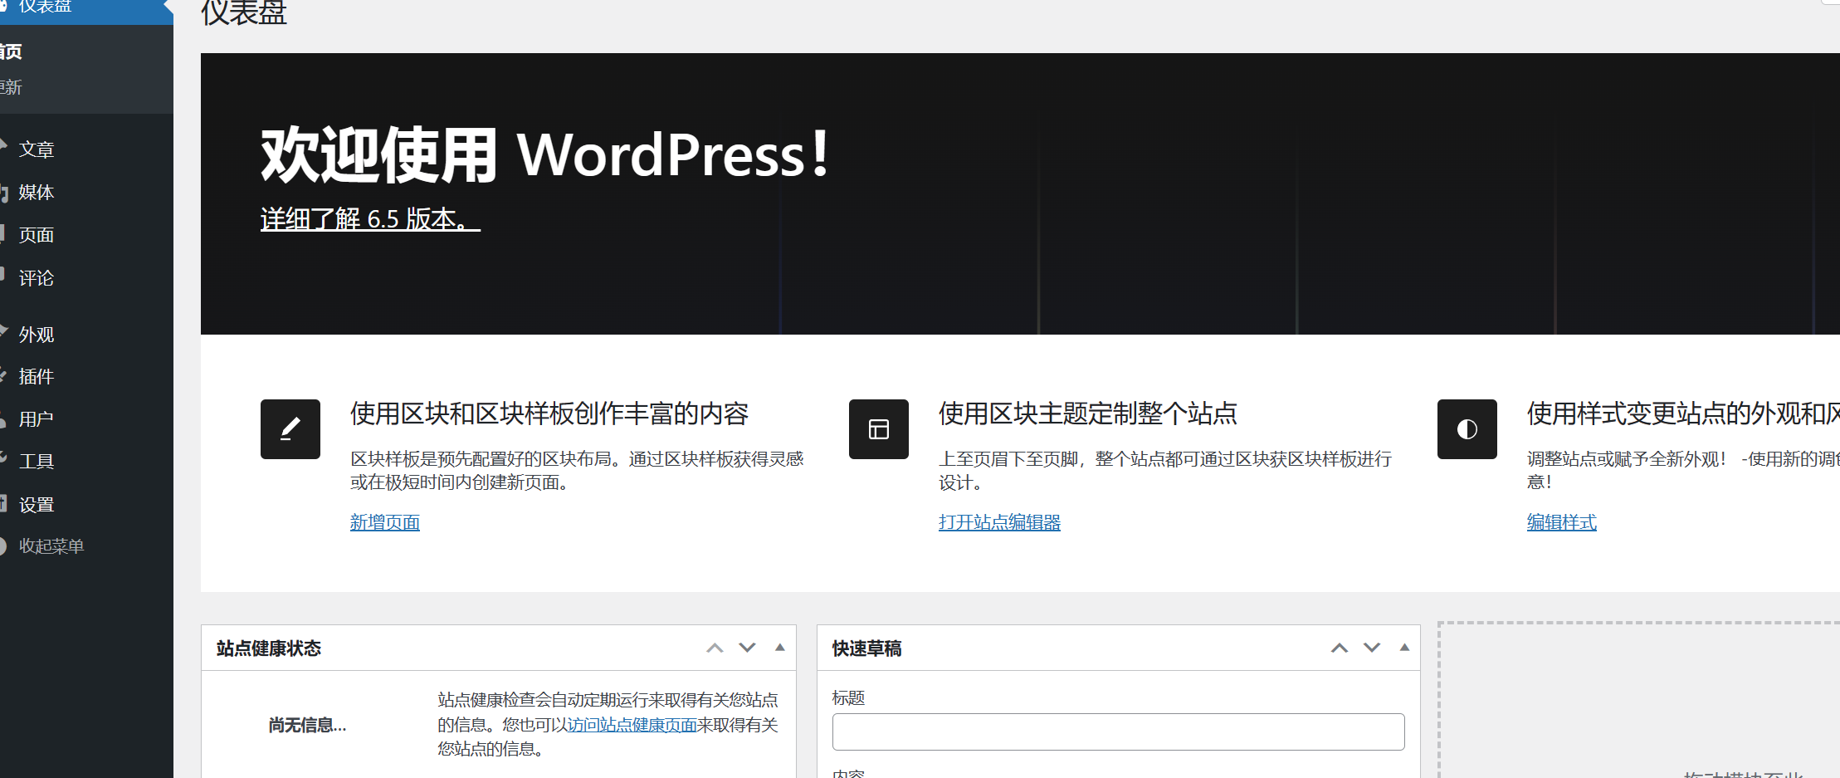Screen dimensions: 1840x778
Task: Move 快速草稿 panel down
Action: [x=1372, y=648]
